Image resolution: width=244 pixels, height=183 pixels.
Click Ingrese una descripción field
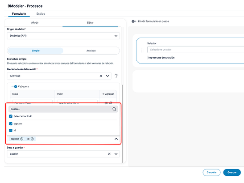pyautogui.click(x=161, y=58)
